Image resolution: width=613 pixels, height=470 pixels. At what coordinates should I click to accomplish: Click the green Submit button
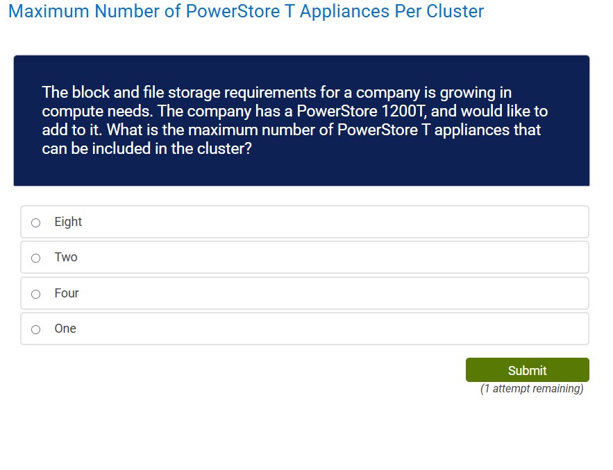tap(527, 369)
